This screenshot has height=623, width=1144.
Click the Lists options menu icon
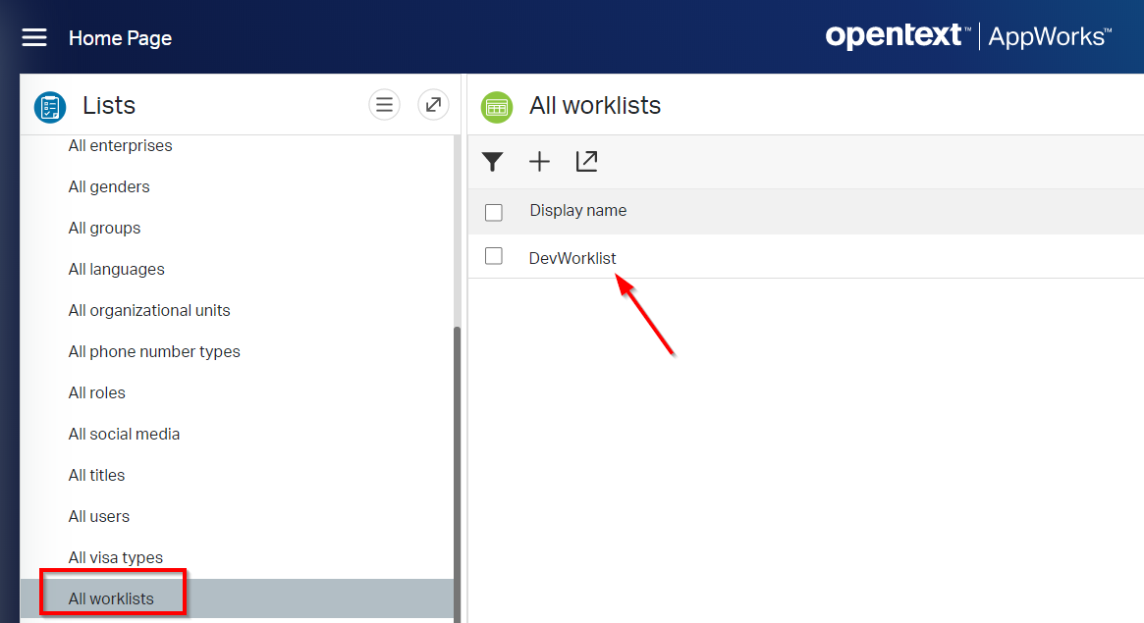pyautogui.click(x=384, y=104)
